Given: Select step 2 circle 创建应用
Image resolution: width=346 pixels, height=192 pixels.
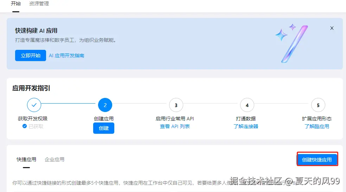Looking at the screenshot, I should pos(105,105).
